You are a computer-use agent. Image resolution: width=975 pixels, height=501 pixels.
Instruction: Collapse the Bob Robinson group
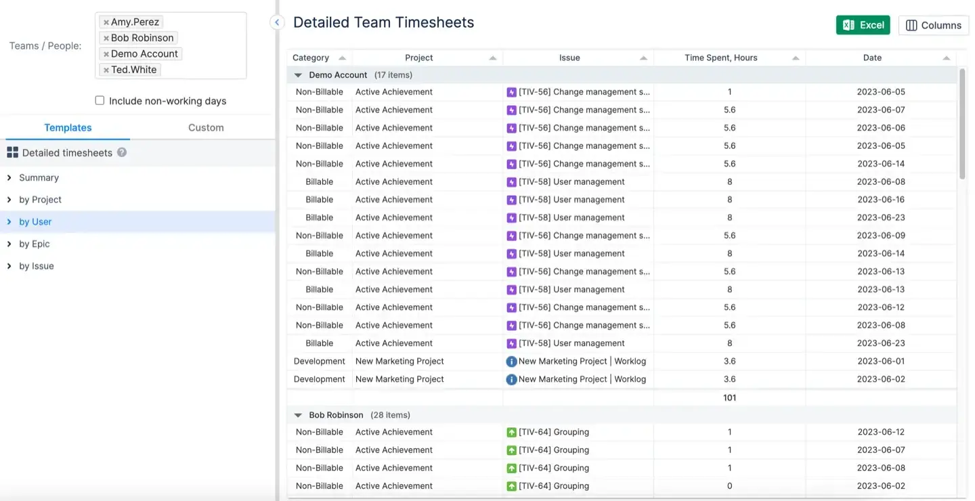298,414
